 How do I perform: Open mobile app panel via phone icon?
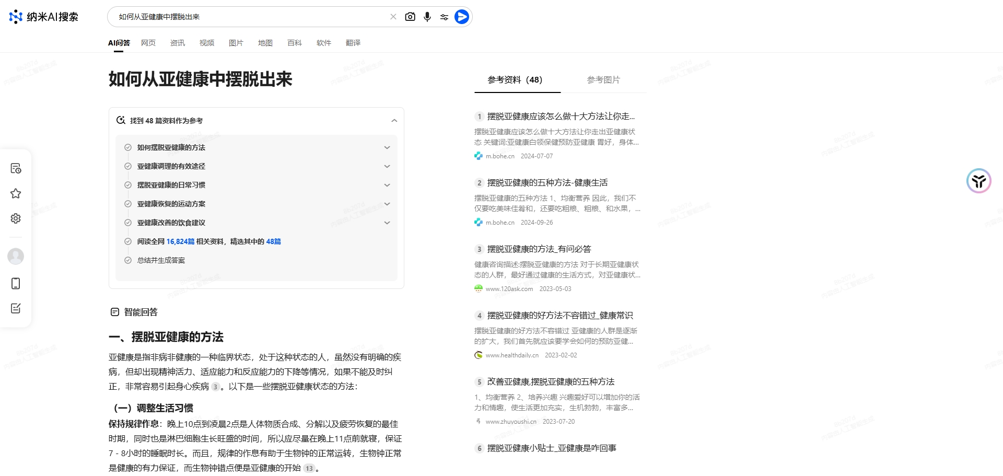point(16,283)
